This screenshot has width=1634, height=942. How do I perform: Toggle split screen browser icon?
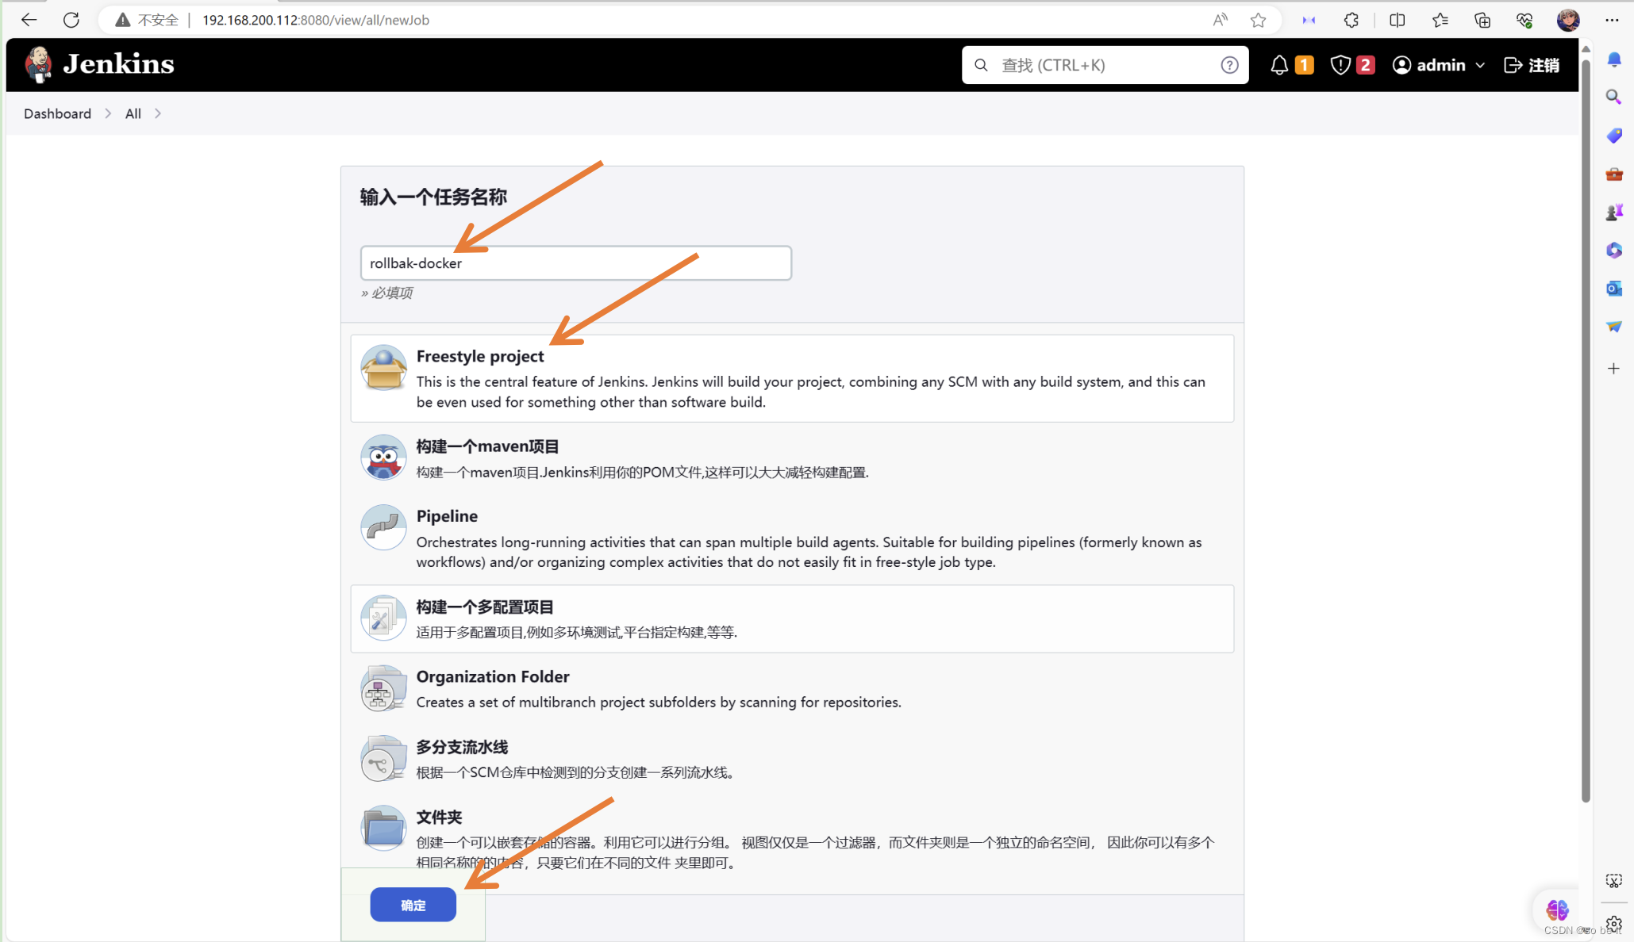click(x=1397, y=20)
